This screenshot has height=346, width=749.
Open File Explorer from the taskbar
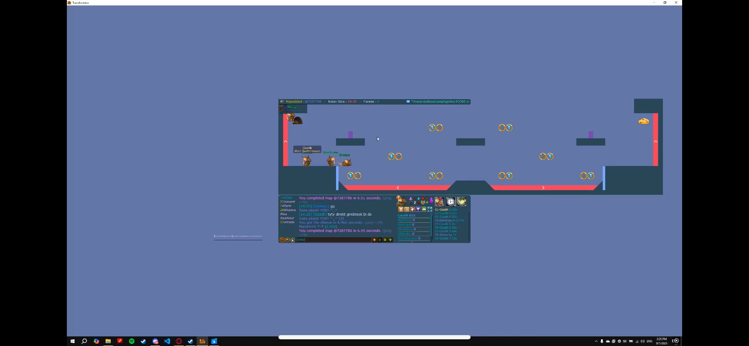108,341
